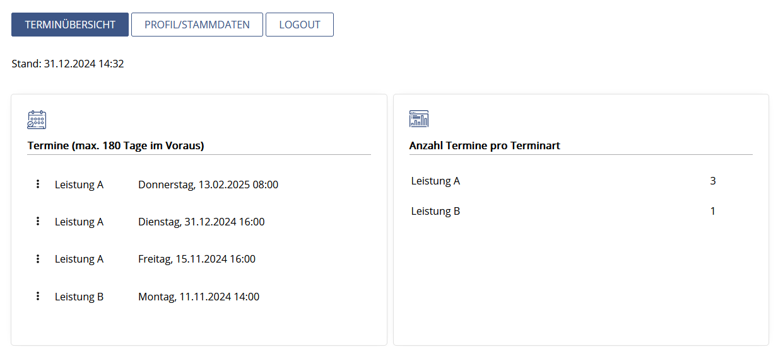The height and width of the screenshot is (352, 778).
Task: Select the Freitag, 15.11.2024 16:00 entry
Action: click(197, 259)
